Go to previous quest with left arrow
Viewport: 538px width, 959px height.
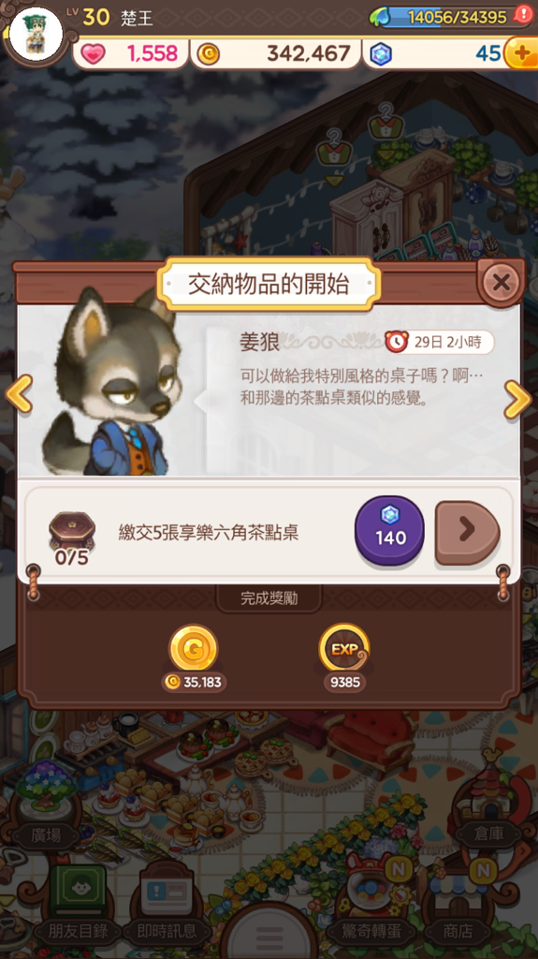coord(19,394)
